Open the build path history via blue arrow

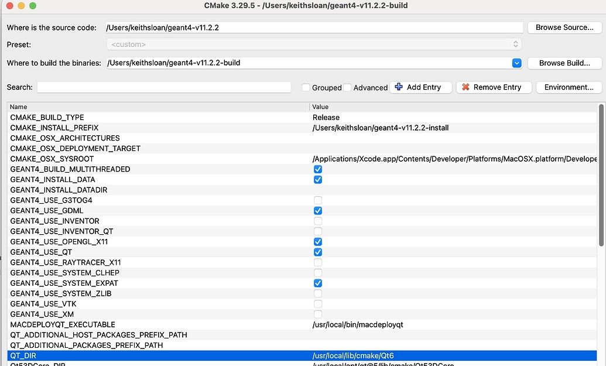tap(517, 63)
